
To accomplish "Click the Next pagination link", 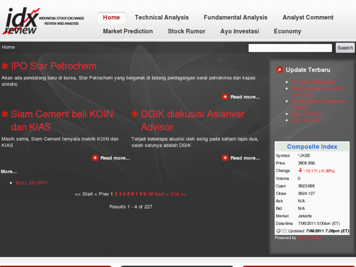I will click(x=162, y=194).
